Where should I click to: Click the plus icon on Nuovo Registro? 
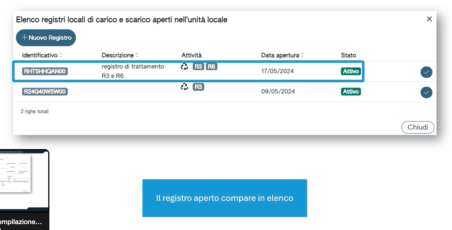click(25, 37)
